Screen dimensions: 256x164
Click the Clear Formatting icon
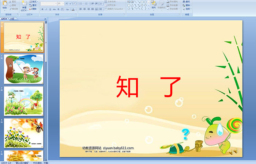point(75,3)
